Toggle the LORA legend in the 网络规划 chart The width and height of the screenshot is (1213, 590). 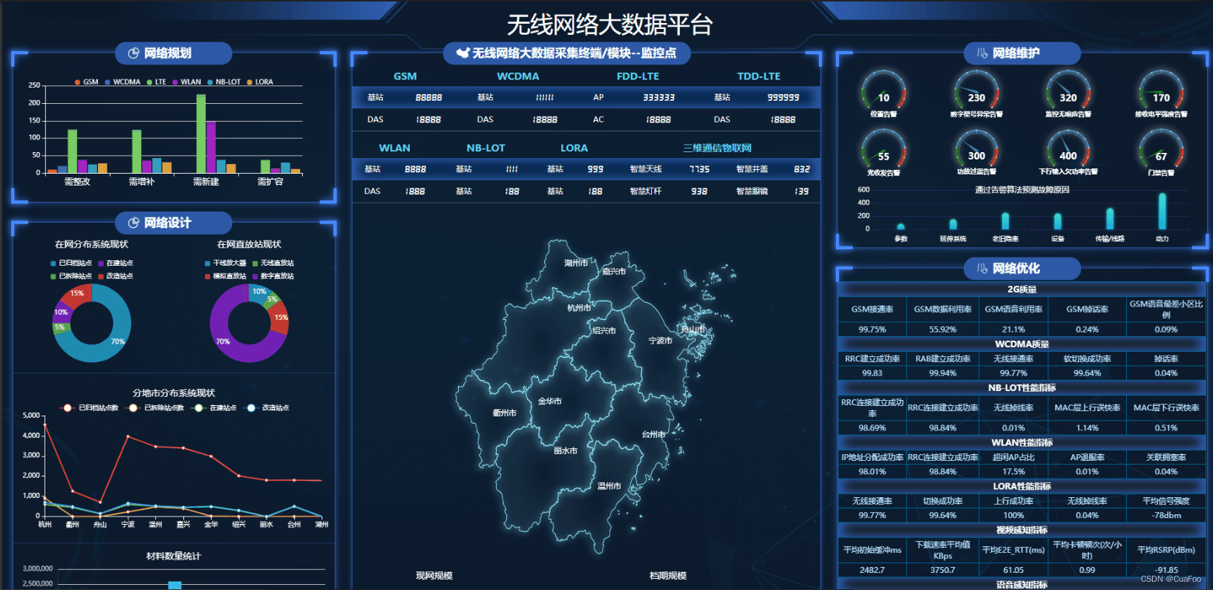pyautogui.click(x=260, y=82)
